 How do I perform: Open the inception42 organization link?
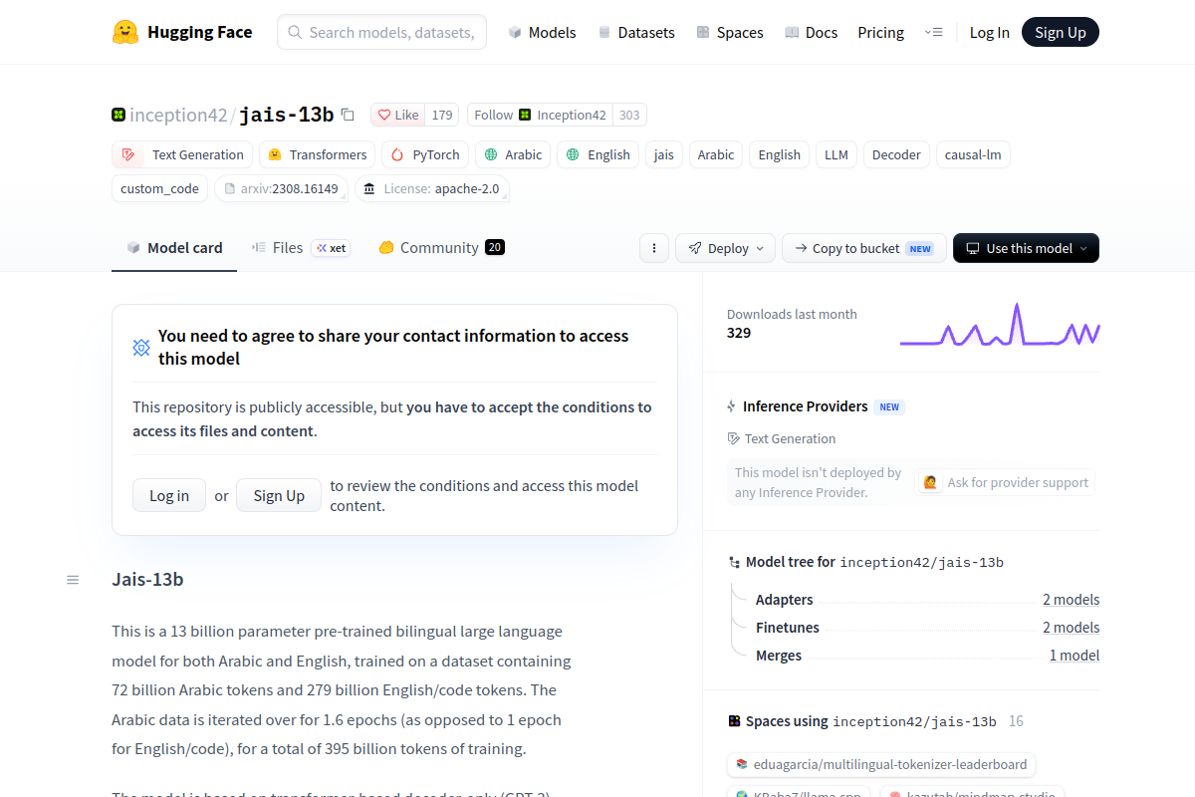click(x=178, y=115)
